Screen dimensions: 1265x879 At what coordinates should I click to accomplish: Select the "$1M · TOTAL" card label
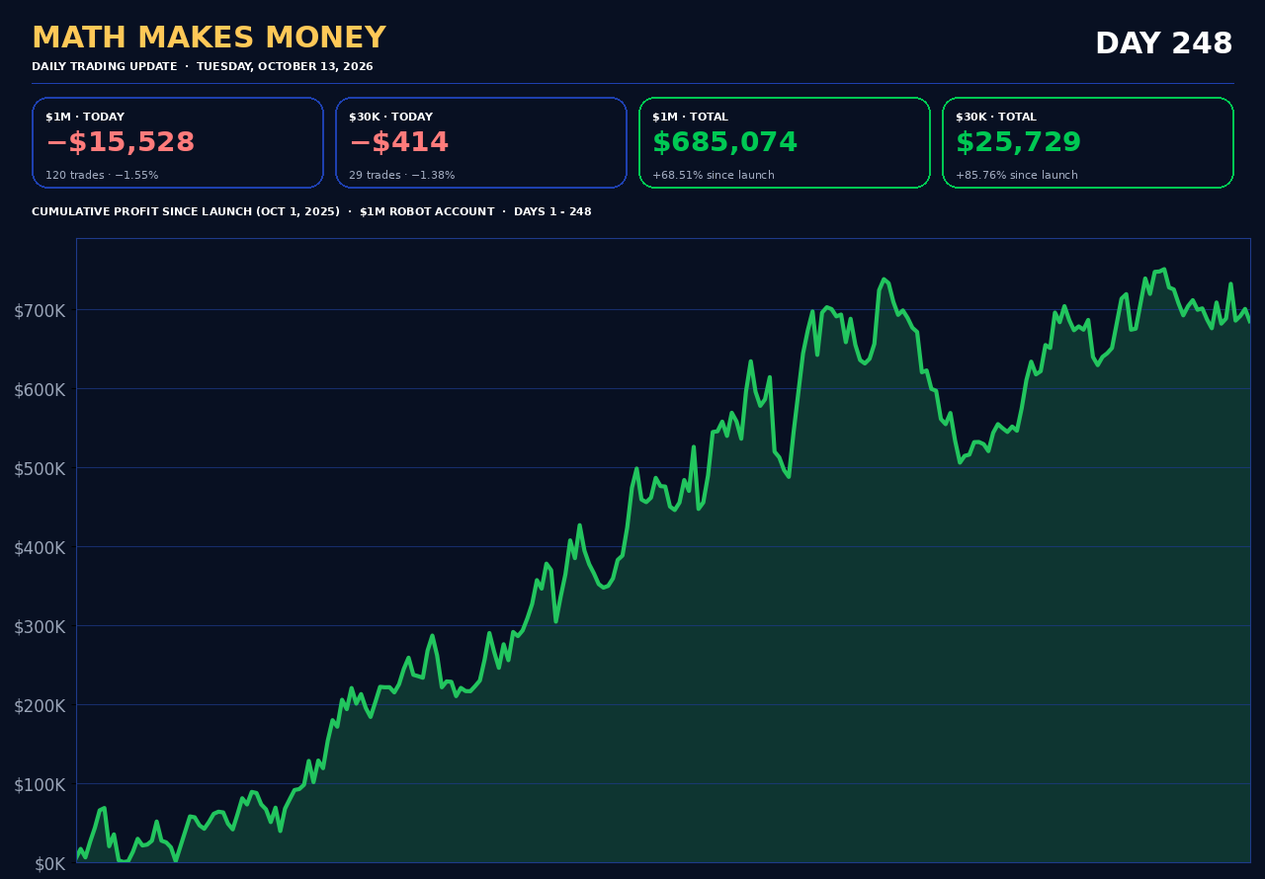[x=690, y=118]
